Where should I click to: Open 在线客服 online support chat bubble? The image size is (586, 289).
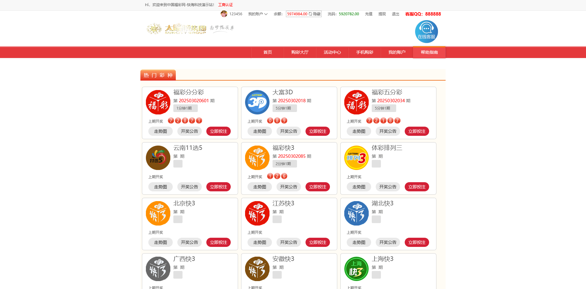coord(426,31)
